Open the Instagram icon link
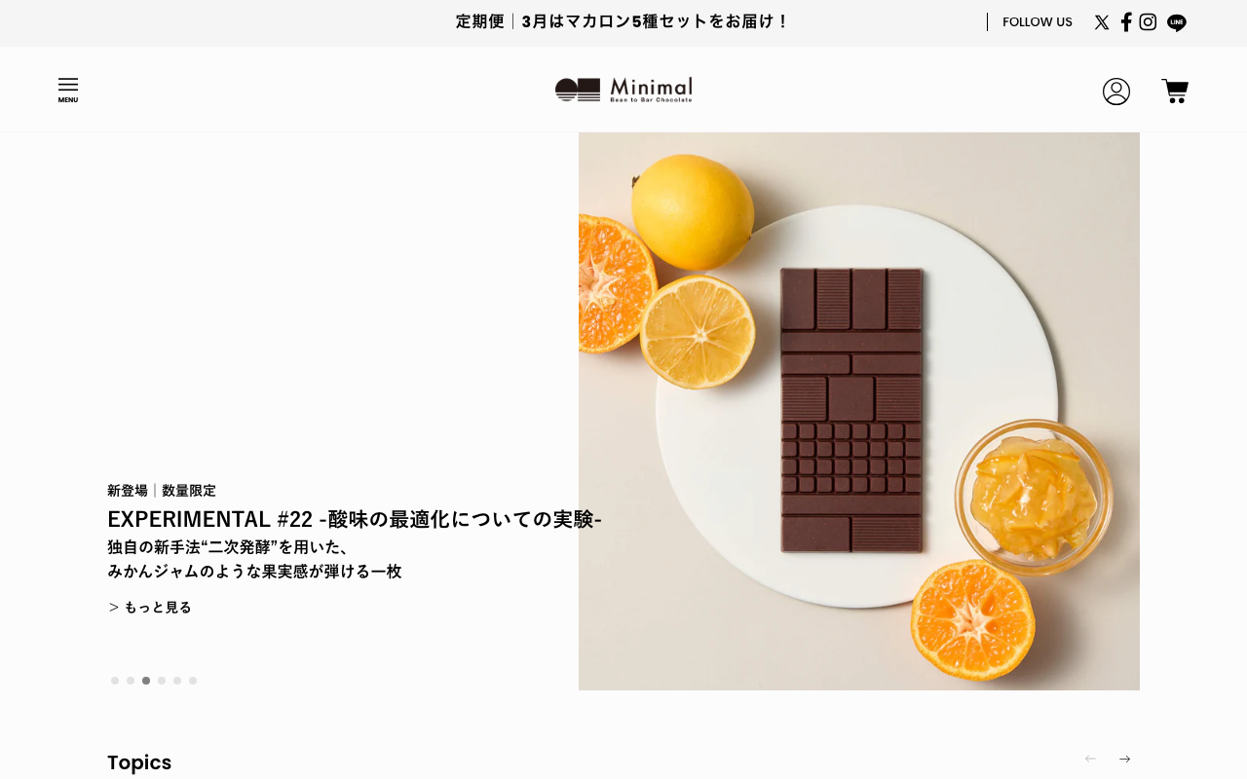 (1148, 22)
